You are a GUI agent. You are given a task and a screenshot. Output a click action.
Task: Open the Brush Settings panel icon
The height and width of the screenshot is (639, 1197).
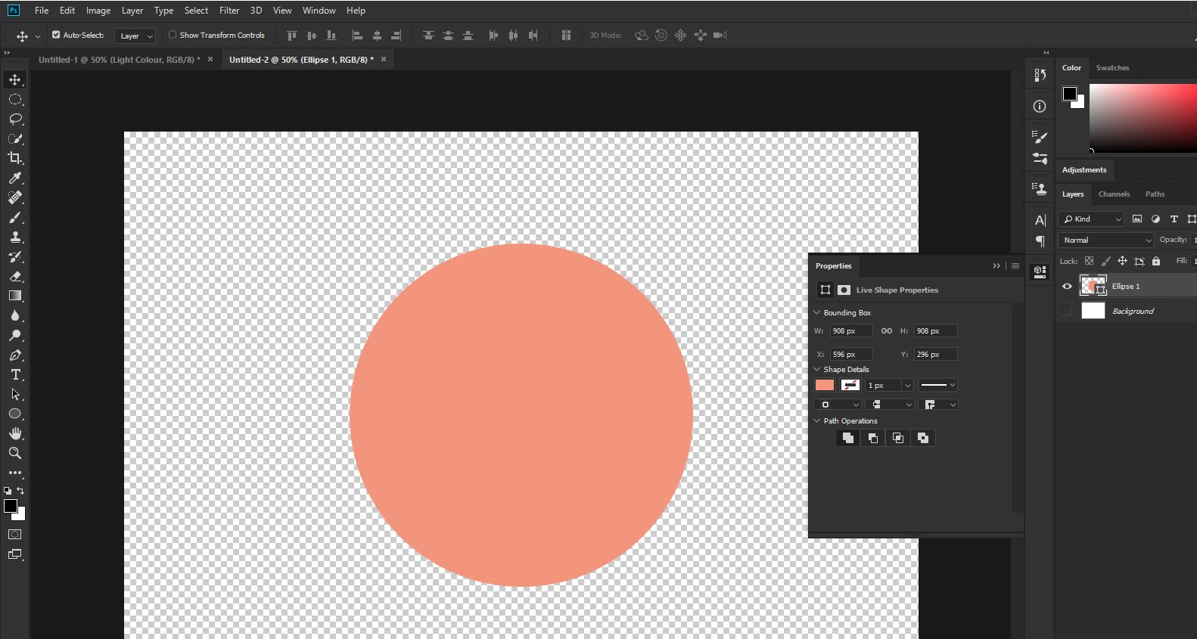tap(1040, 137)
